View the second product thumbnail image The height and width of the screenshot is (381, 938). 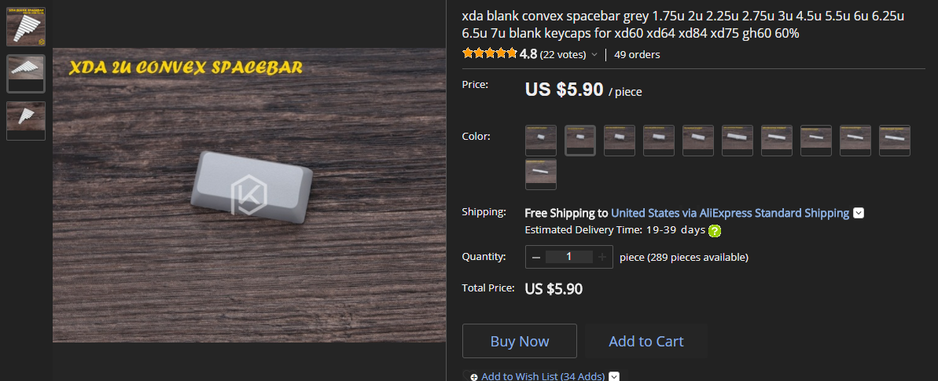(26, 73)
